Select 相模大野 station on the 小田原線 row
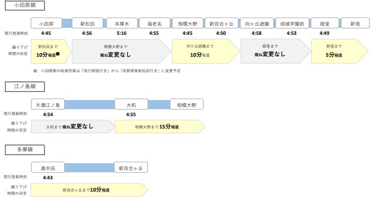The height and width of the screenshot is (198, 375). click(x=187, y=24)
